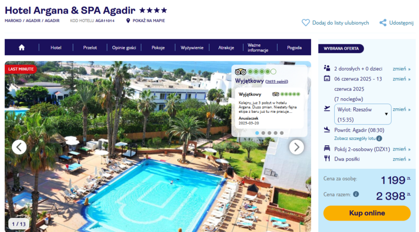This screenshot has height=232, width=419.
Task: Open the 3655 opinii reviews link
Action: [x=277, y=82]
